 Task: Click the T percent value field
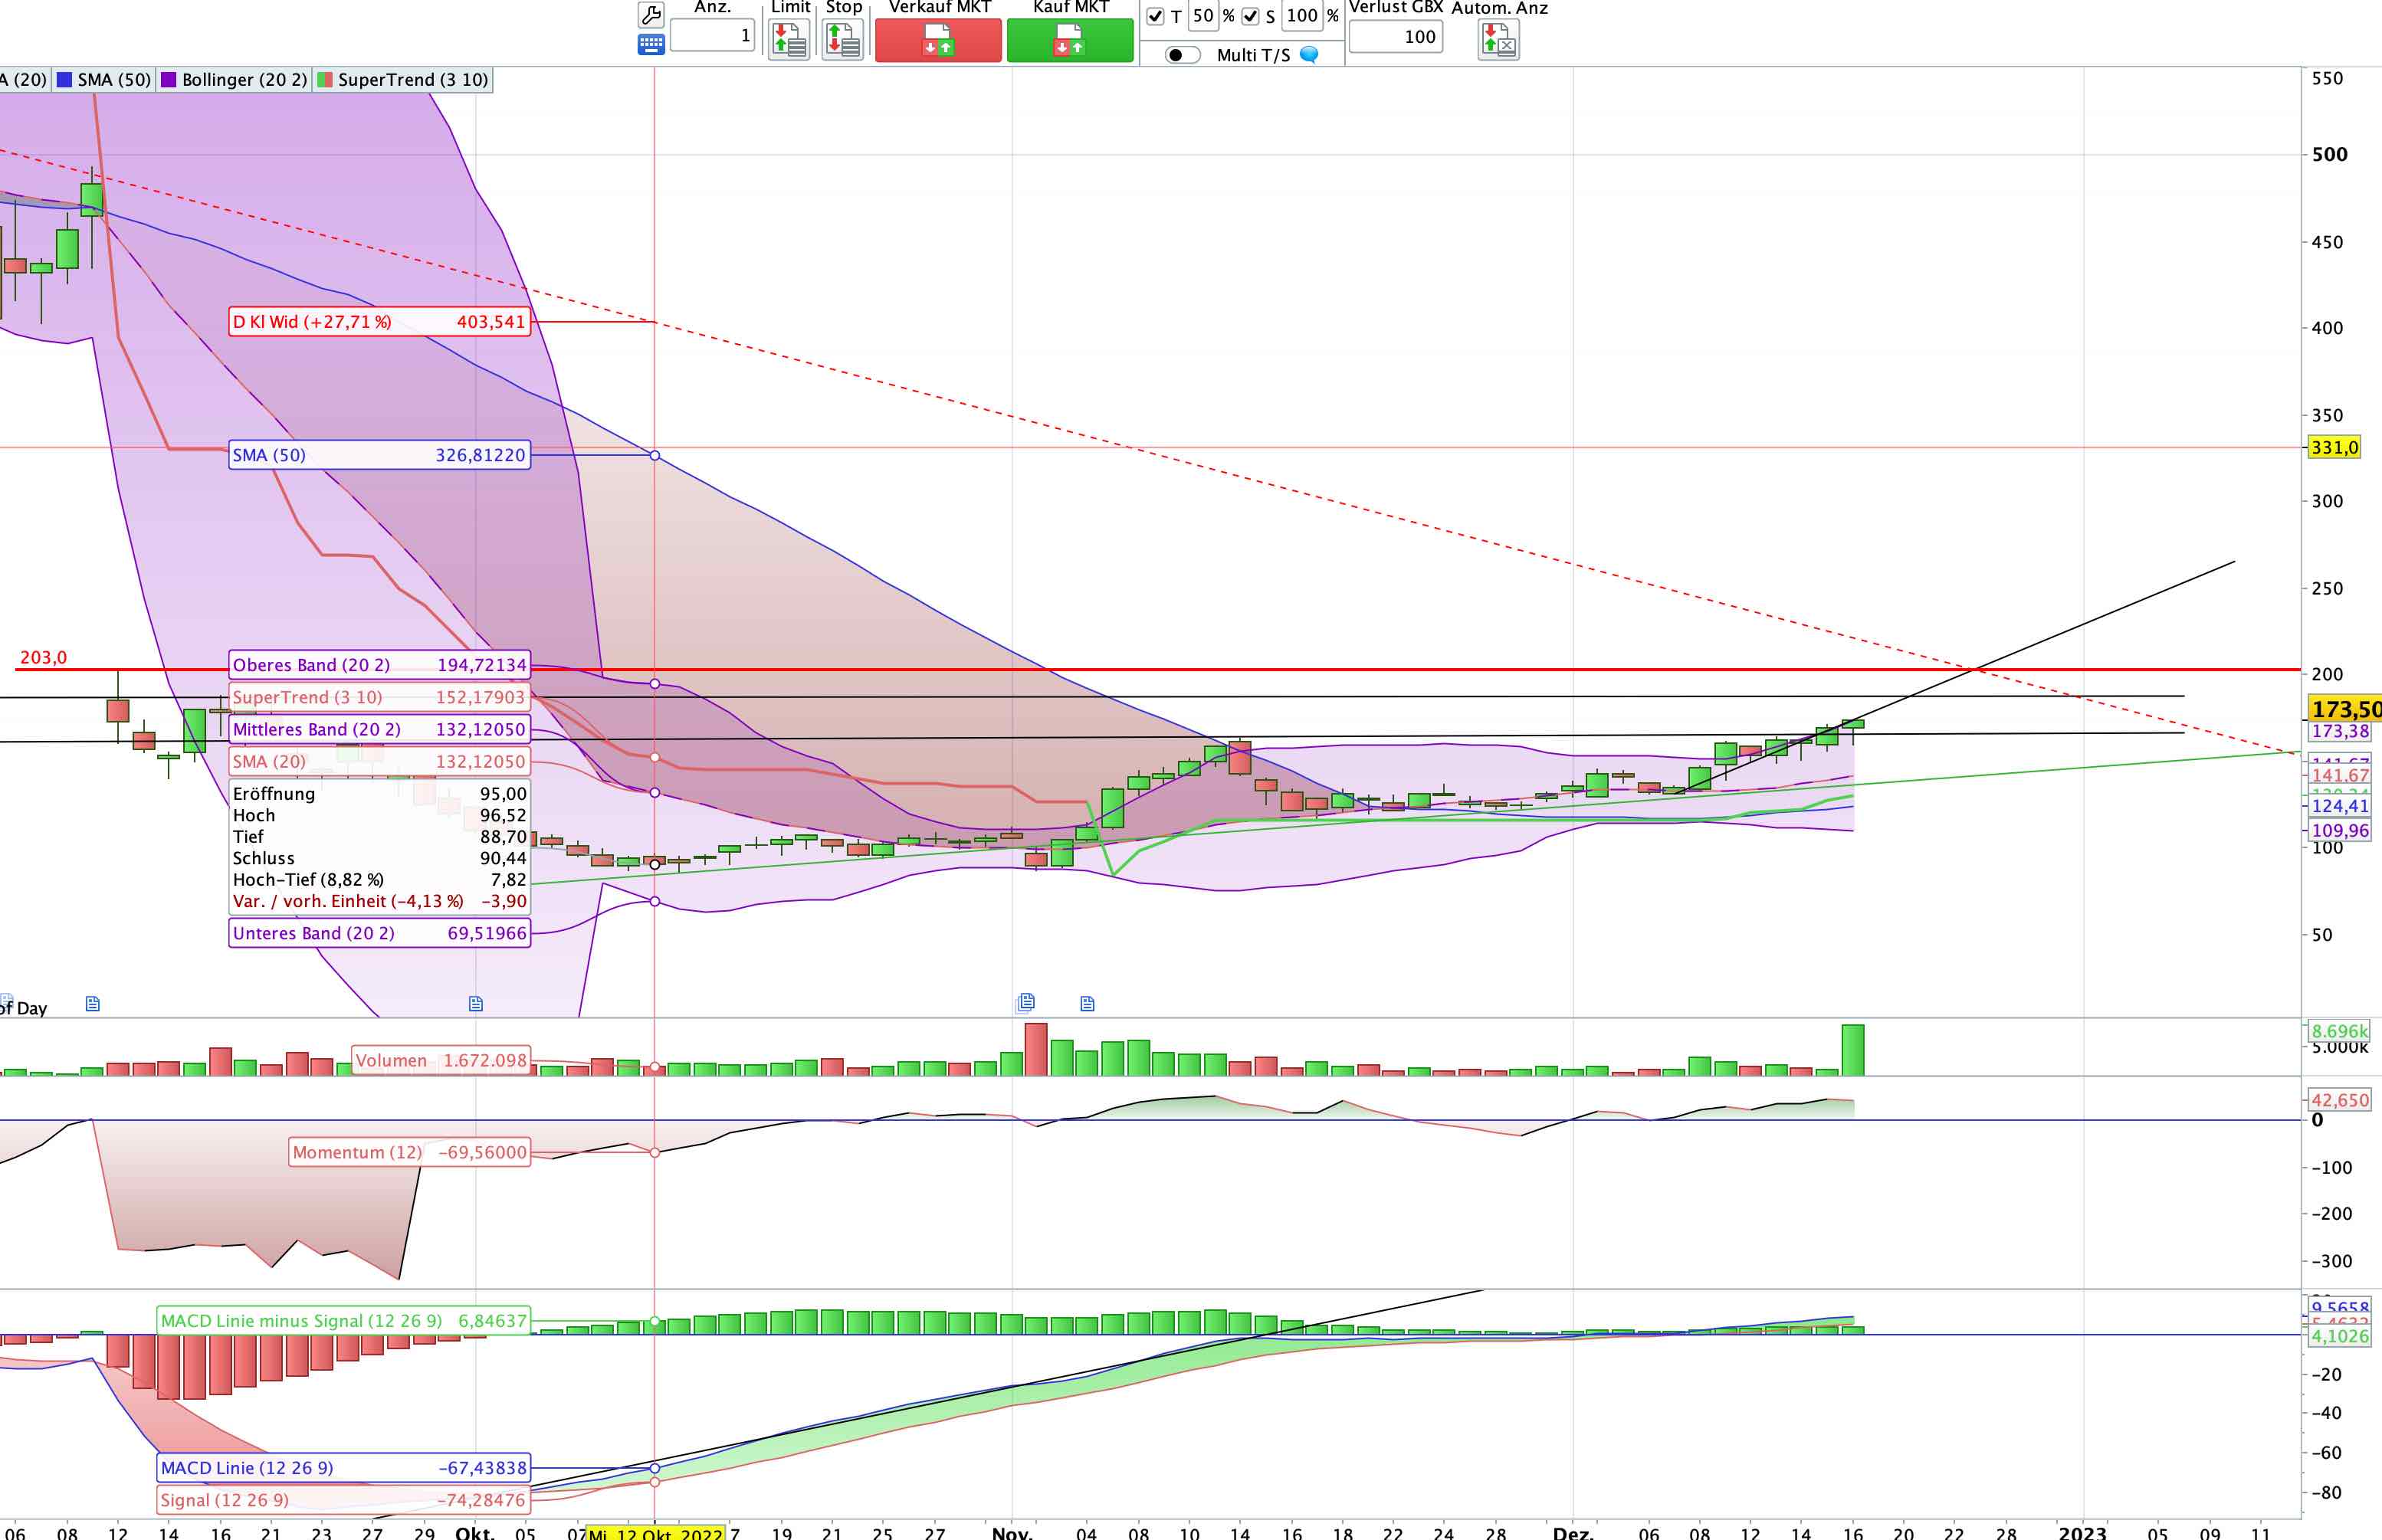click(1203, 16)
